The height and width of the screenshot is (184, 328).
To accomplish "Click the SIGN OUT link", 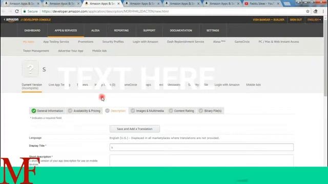I will 296,19.
